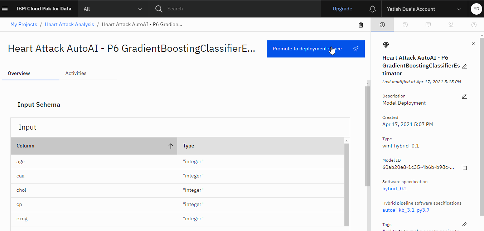Select the information panel icon

382,25
